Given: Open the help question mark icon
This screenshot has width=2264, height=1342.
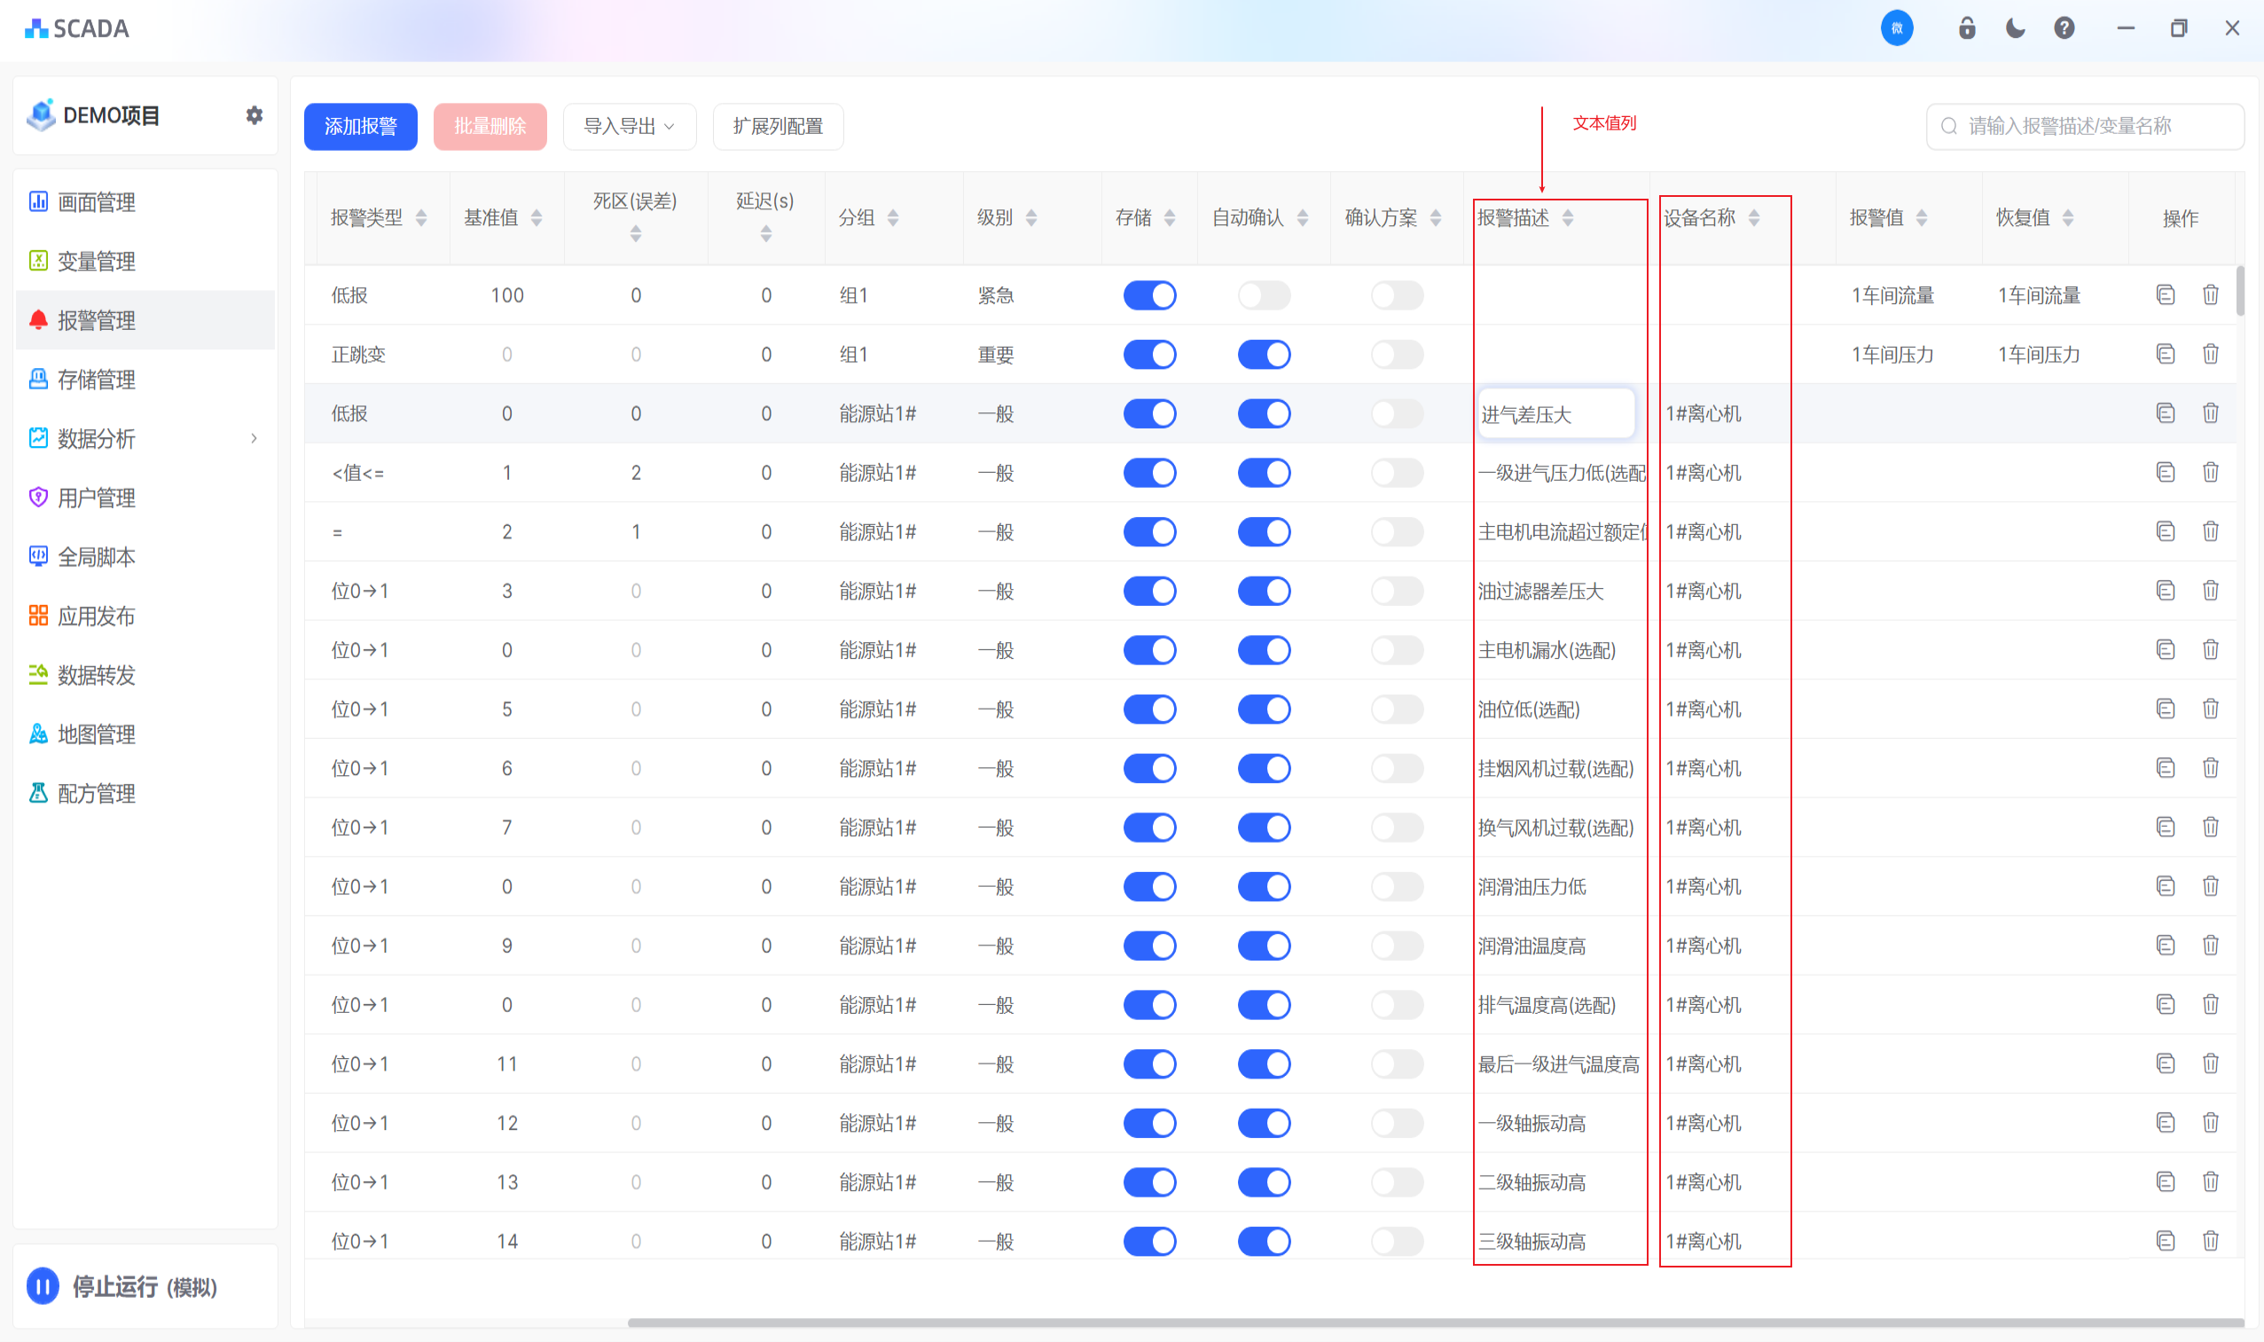Looking at the screenshot, I should [x=2064, y=28].
